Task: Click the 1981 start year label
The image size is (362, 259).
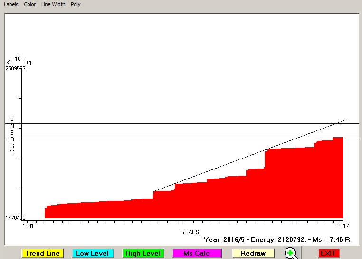Action: click(28, 226)
